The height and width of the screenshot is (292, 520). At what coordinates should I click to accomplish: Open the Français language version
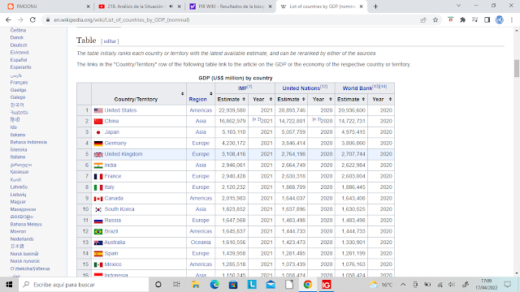click(x=19, y=83)
